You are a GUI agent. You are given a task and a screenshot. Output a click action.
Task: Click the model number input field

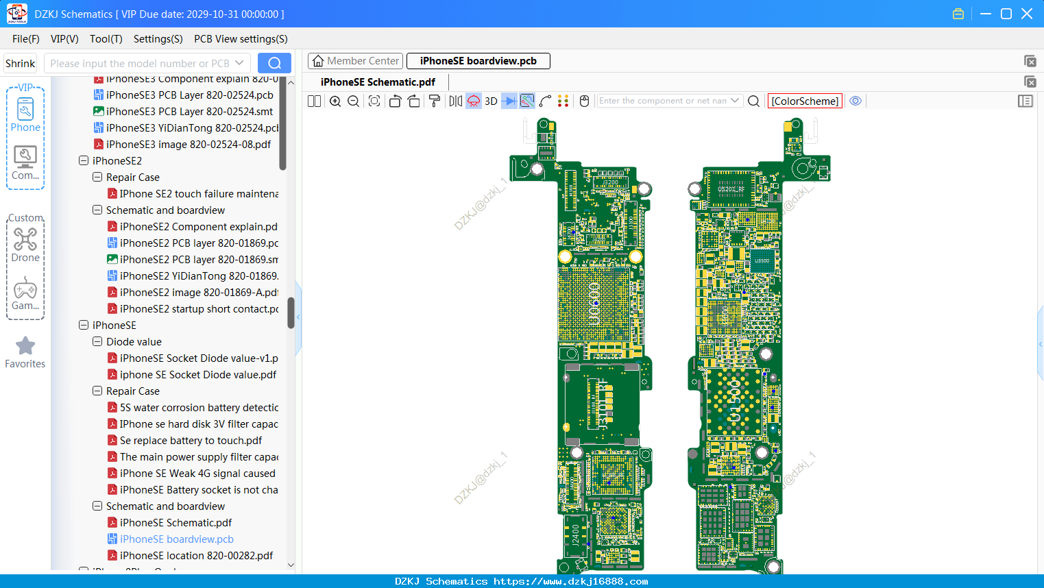140,63
